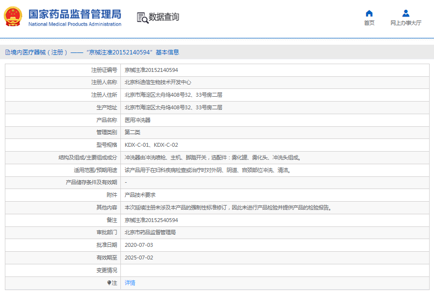Click the 变更情况 label

[107, 270]
